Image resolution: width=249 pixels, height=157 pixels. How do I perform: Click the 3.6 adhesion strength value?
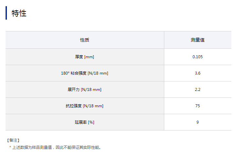click(198, 73)
